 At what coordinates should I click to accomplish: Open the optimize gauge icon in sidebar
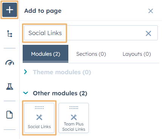(9, 63)
